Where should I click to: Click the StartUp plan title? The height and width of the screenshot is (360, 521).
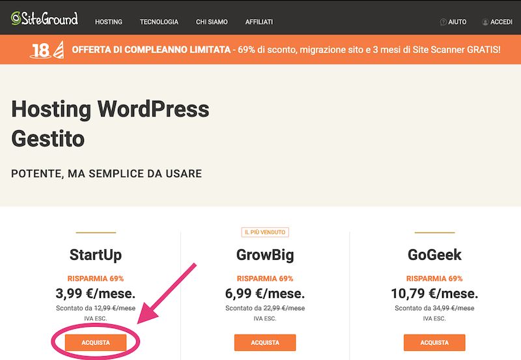coord(96,255)
